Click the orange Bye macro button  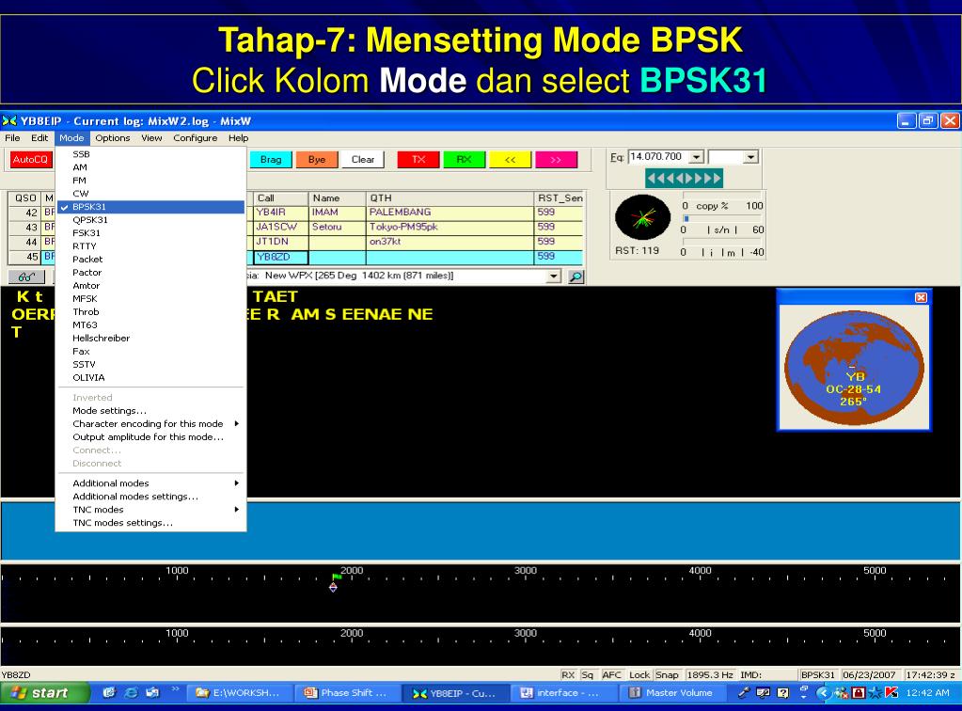pyautogui.click(x=317, y=160)
